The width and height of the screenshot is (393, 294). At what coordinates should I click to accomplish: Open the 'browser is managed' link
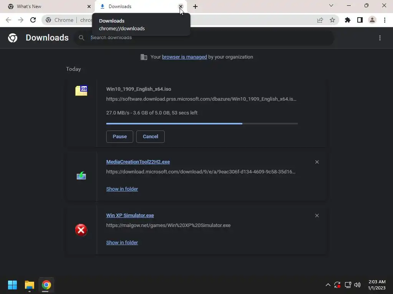click(x=185, y=57)
